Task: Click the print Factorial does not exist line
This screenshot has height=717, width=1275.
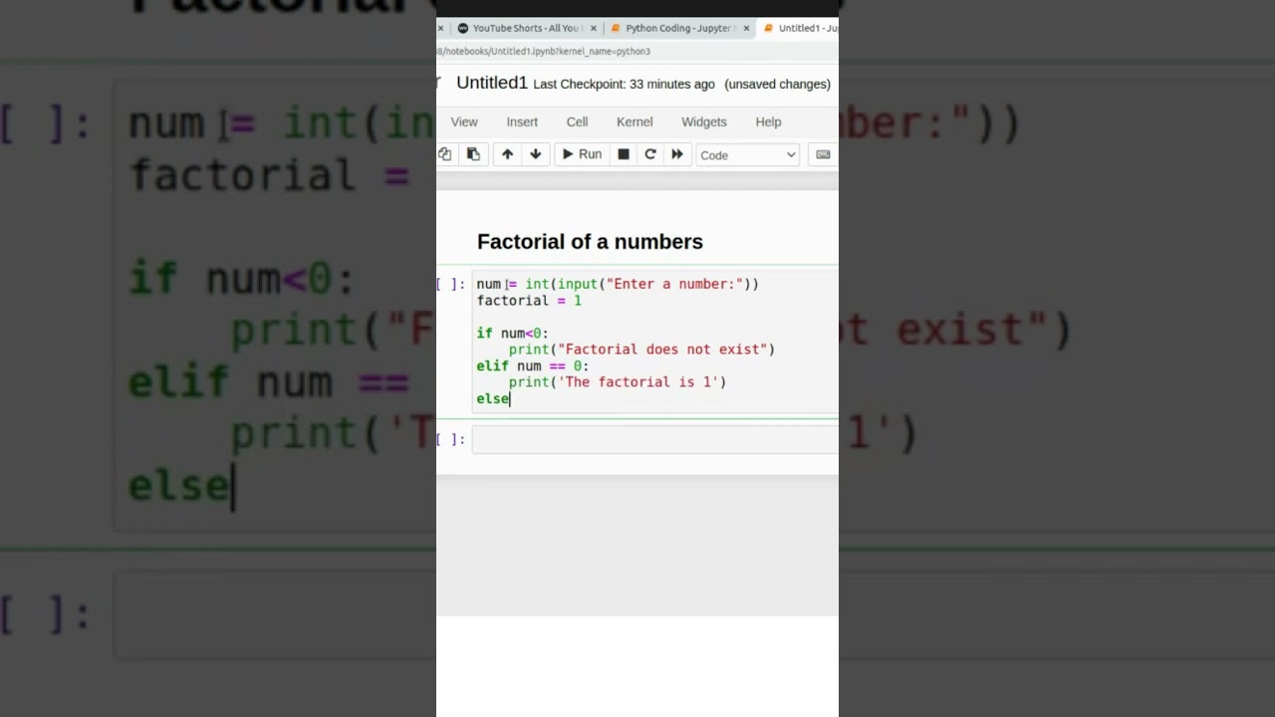Action: click(x=641, y=350)
